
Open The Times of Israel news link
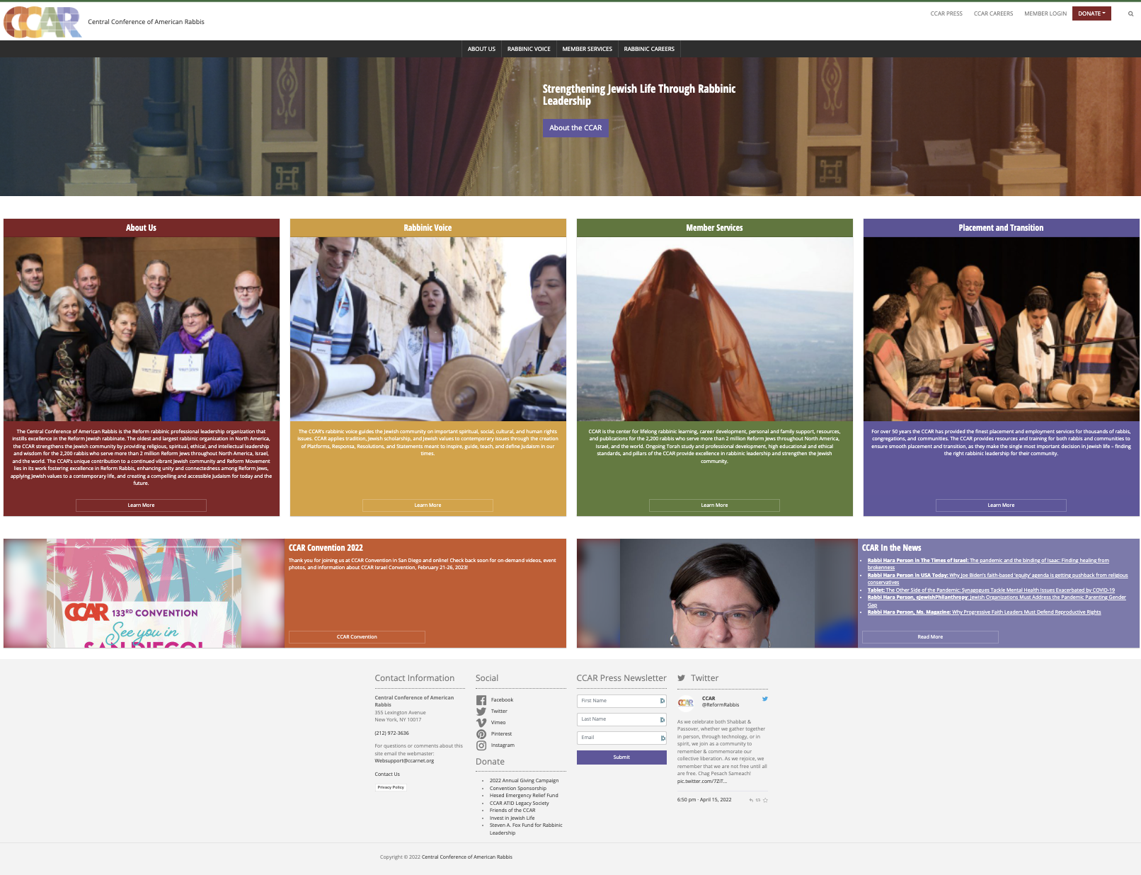[988, 564]
